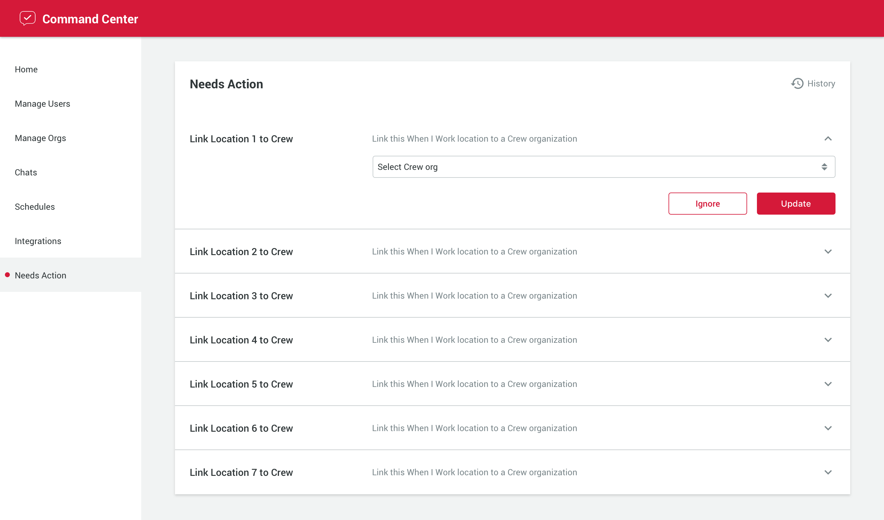Click Location 7 description text
The height and width of the screenshot is (520, 884).
point(474,472)
